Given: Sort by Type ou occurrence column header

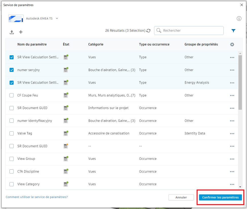Looking at the screenshot, I should pos(154,44).
